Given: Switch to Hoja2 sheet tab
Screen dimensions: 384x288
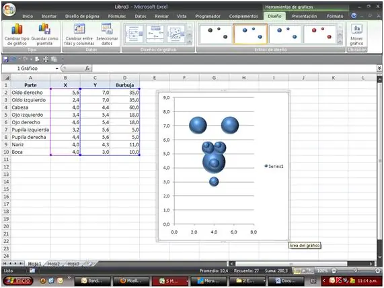Looking at the screenshot, I should tap(54, 264).
